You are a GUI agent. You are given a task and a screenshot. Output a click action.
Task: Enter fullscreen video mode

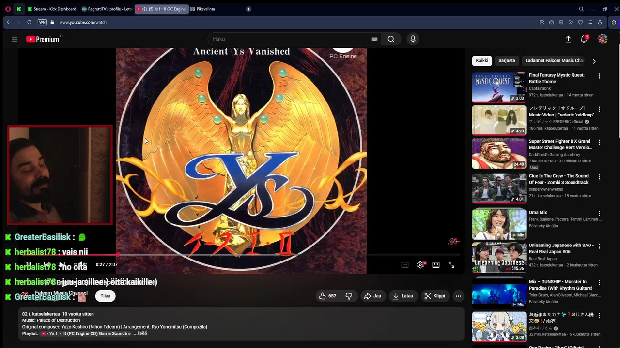click(x=451, y=265)
